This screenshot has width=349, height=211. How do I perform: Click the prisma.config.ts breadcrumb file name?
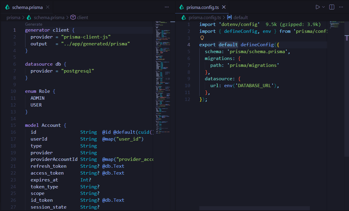coord(205,18)
